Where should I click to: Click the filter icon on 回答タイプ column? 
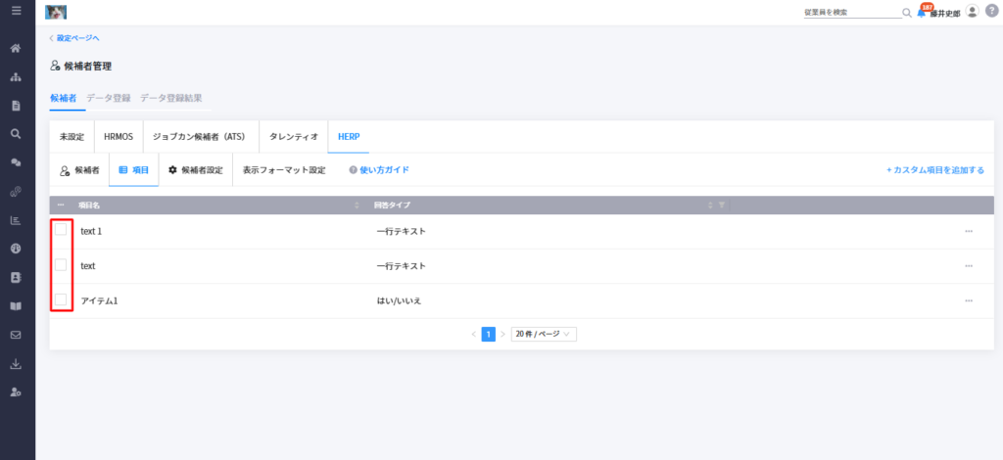coord(722,206)
